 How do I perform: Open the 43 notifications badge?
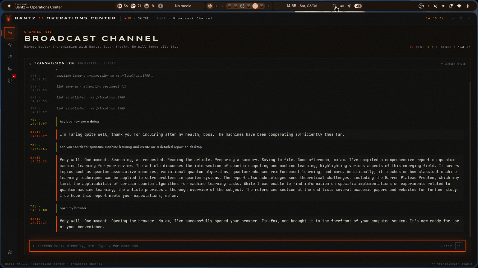point(358,6)
